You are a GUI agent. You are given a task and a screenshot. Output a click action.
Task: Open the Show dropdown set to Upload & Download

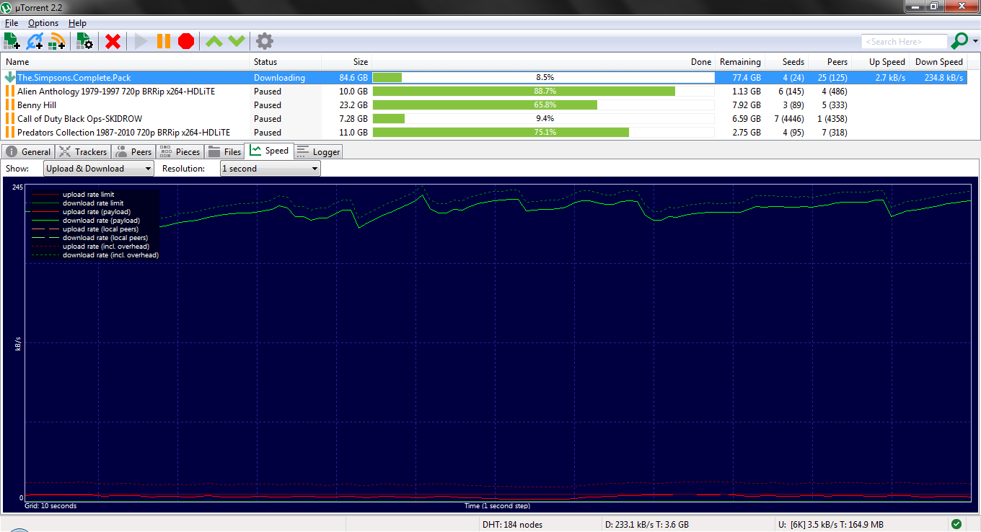coord(99,169)
